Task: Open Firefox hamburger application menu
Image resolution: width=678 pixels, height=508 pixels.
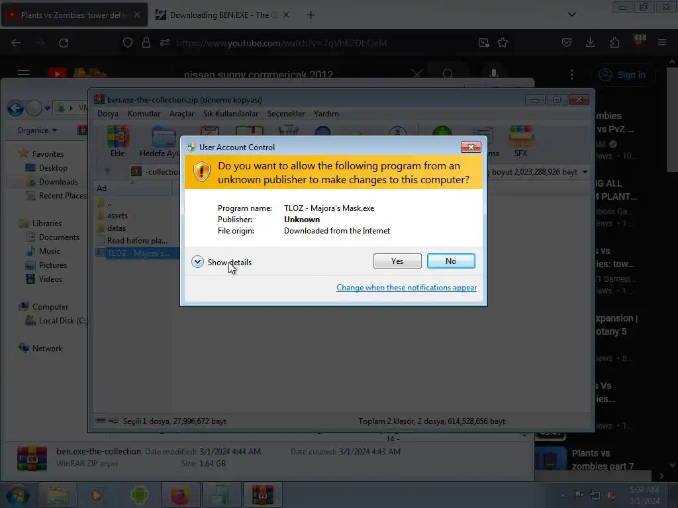Action: (x=662, y=42)
